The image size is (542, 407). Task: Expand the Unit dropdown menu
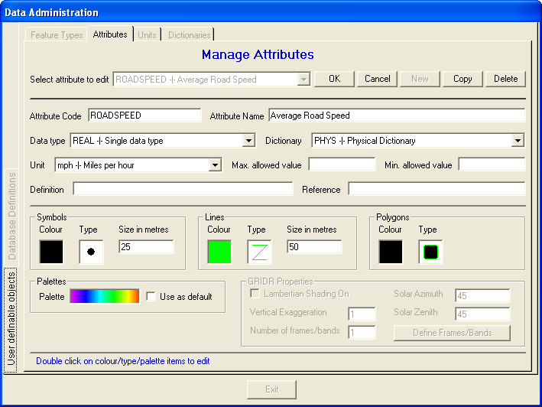coord(215,165)
